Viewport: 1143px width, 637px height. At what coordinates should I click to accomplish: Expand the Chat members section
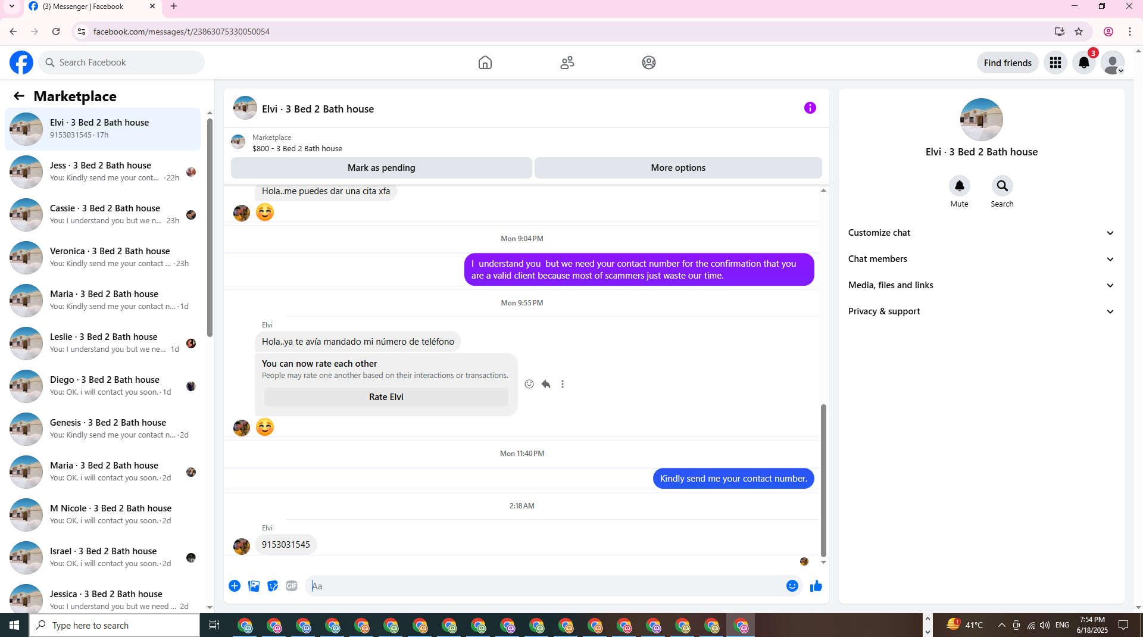(x=981, y=259)
